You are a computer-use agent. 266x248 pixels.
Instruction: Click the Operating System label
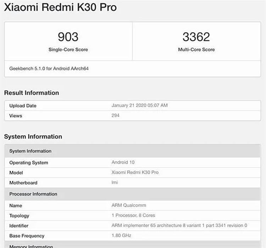pyautogui.click(x=29, y=163)
